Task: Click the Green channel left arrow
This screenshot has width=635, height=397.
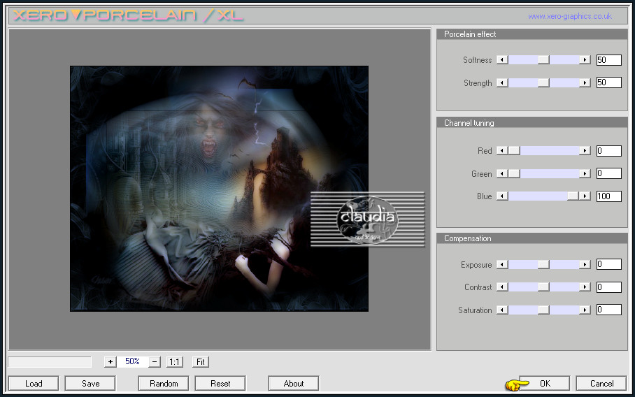Action: coord(502,173)
